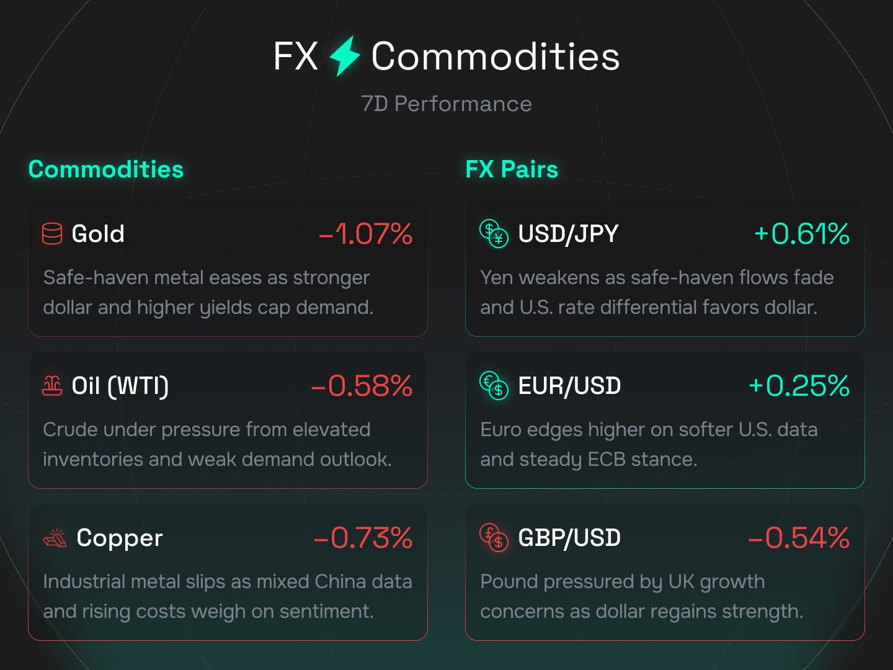Click the Copper ingot icon
The height and width of the screenshot is (670, 893).
click(x=55, y=538)
